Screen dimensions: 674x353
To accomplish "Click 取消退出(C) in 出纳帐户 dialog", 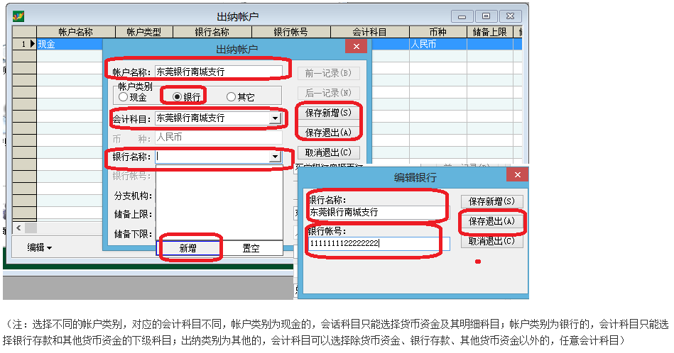I will click(x=328, y=152).
